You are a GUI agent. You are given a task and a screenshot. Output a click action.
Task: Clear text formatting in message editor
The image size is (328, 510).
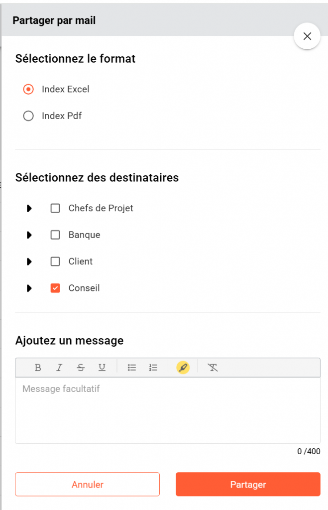point(213,368)
